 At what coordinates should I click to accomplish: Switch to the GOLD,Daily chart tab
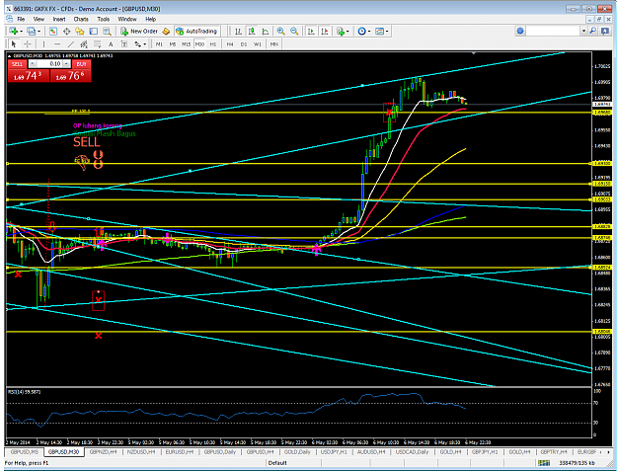[297, 452]
